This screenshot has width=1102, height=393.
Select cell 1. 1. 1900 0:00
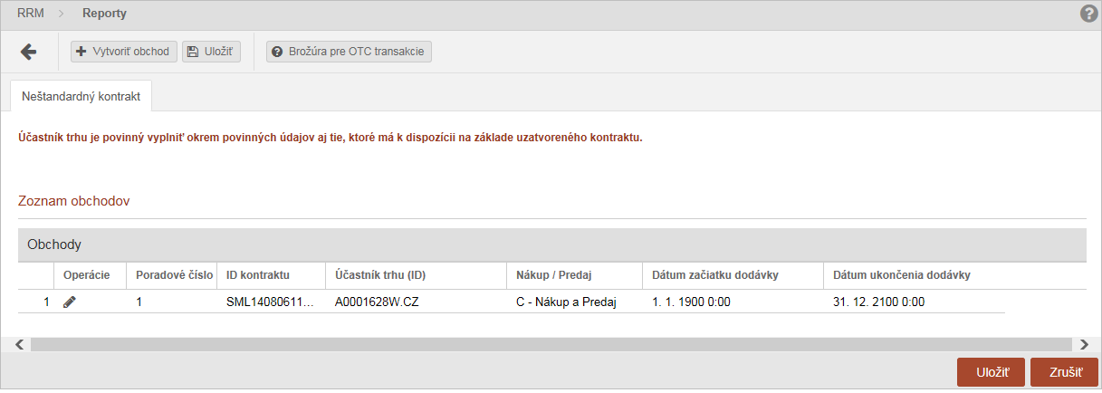[733, 302]
